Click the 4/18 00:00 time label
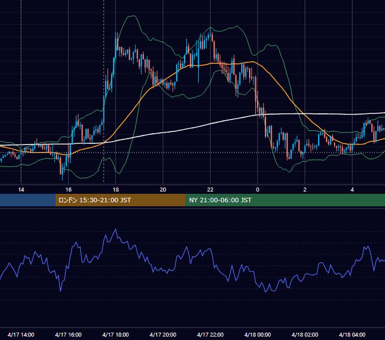This screenshot has width=385, height=340. point(258,334)
